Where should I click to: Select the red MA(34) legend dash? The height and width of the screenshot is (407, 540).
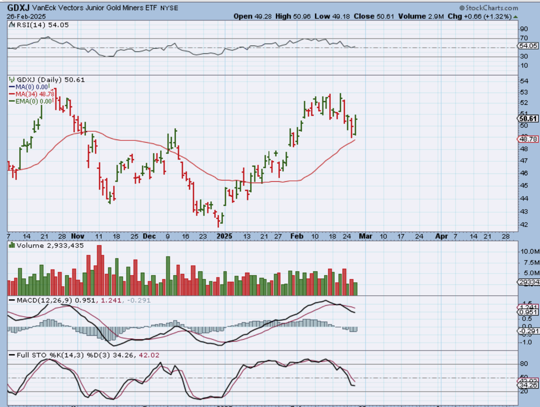coord(12,93)
